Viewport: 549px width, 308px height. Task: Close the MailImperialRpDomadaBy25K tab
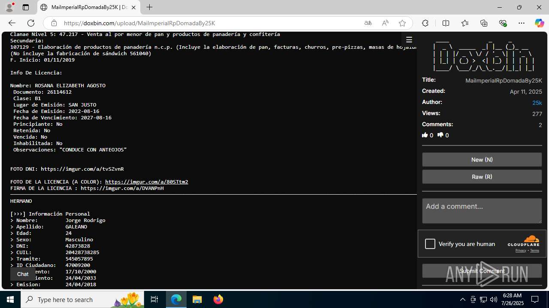(134, 7)
